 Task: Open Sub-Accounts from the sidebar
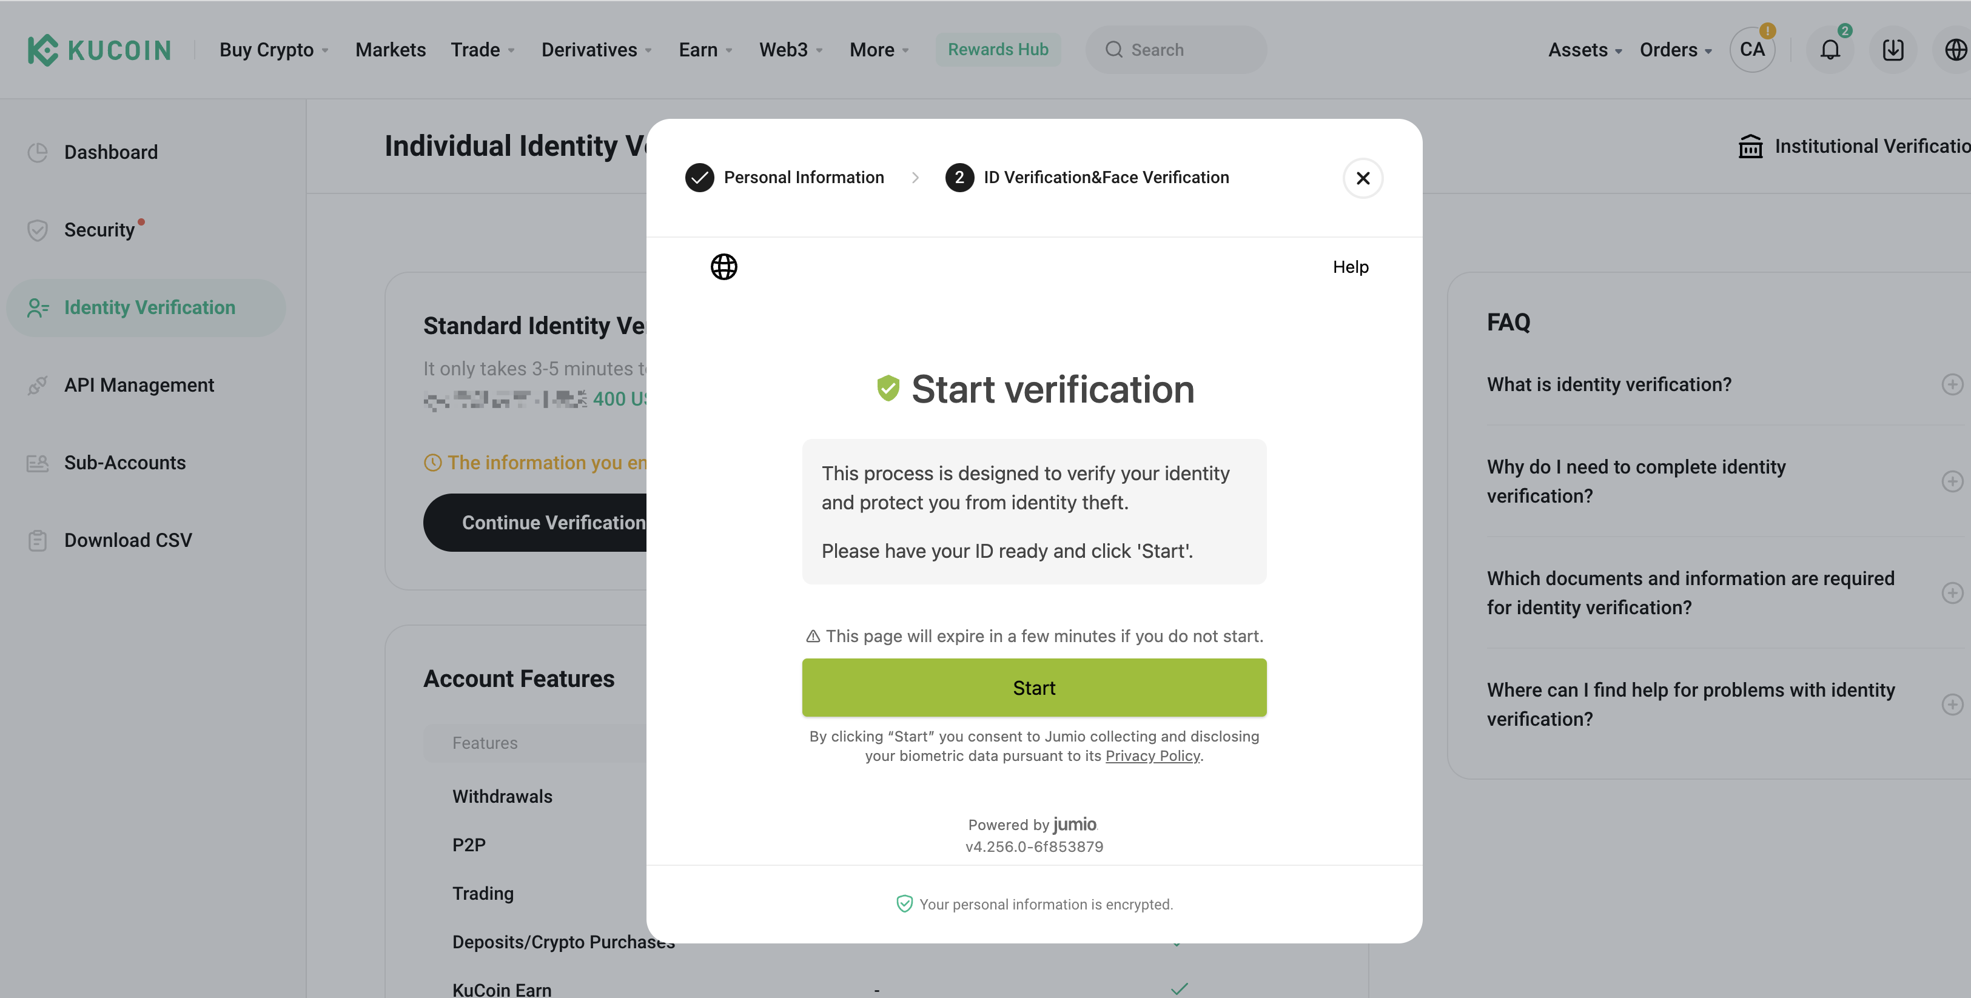click(x=125, y=462)
